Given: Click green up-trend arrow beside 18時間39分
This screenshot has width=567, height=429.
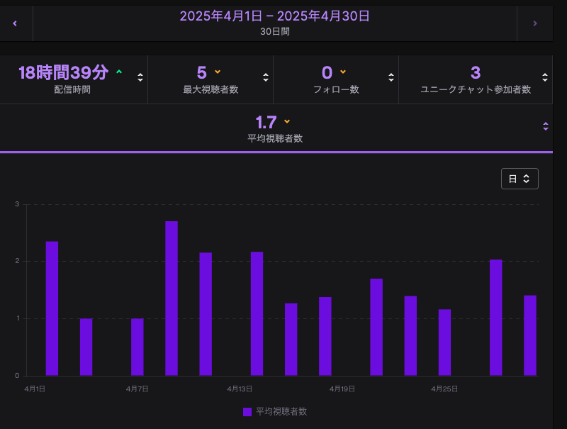Looking at the screenshot, I should pyautogui.click(x=119, y=72).
